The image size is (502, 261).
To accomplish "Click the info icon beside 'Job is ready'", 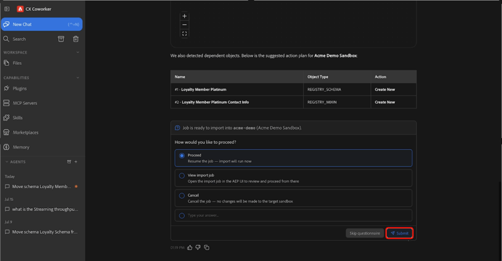I will coord(177,128).
